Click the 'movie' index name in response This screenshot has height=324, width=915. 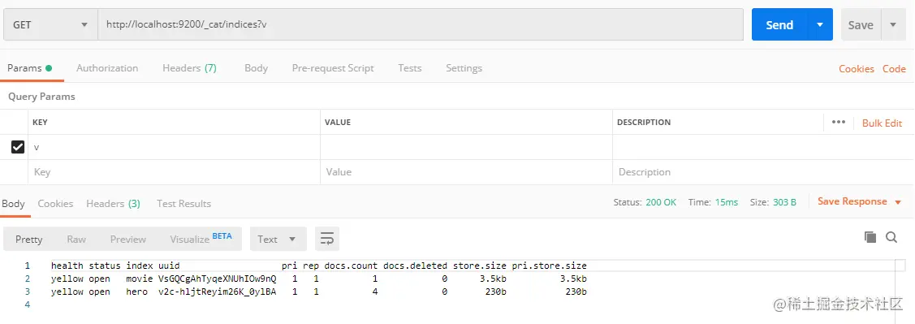(x=140, y=279)
